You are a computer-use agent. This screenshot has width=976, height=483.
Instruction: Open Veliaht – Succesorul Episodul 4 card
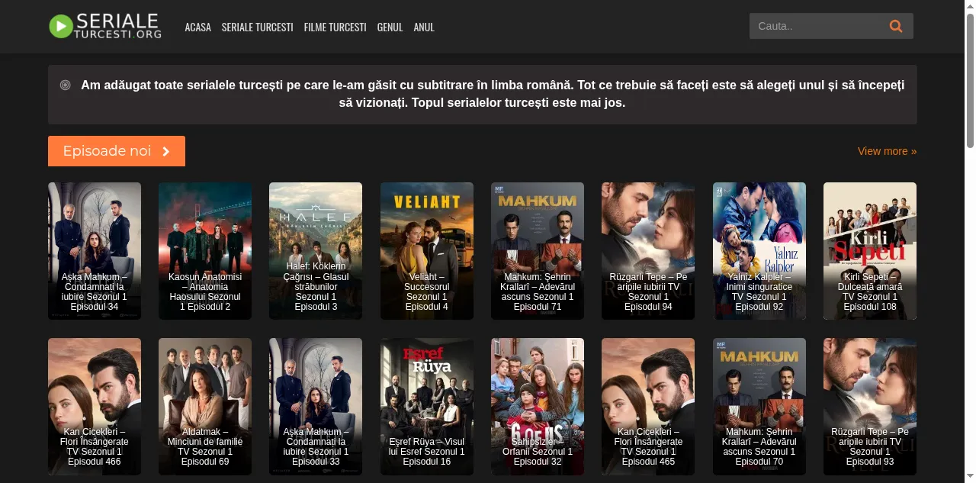pos(427,251)
